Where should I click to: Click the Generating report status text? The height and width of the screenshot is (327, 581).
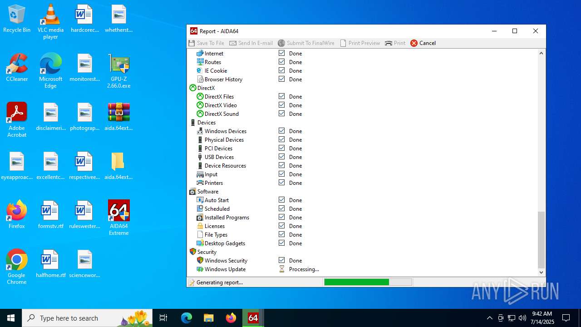[220, 282]
